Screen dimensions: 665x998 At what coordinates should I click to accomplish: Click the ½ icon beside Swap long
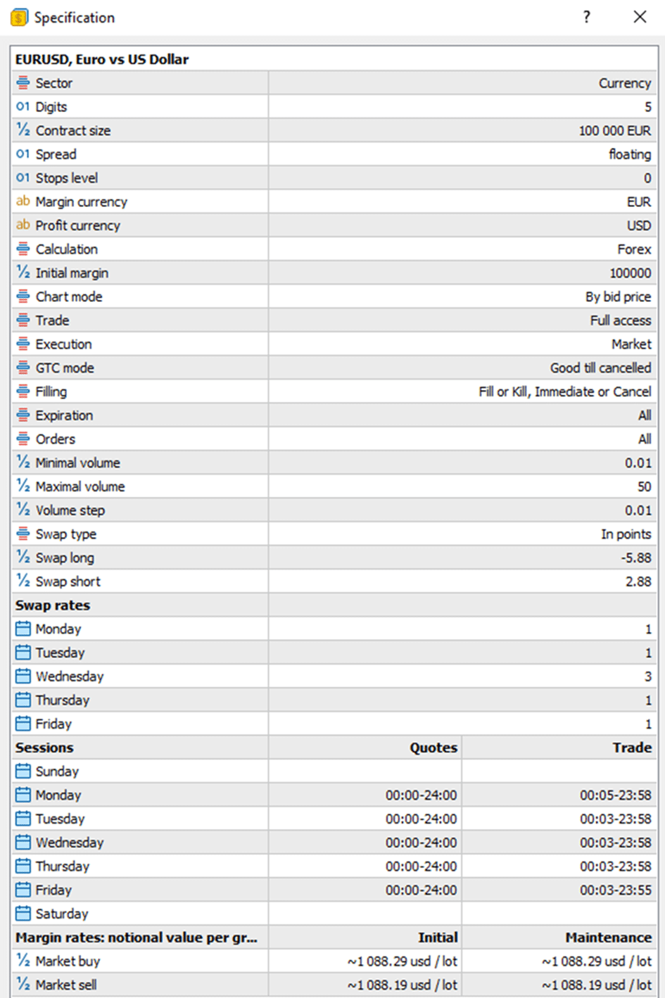(x=23, y=557)
